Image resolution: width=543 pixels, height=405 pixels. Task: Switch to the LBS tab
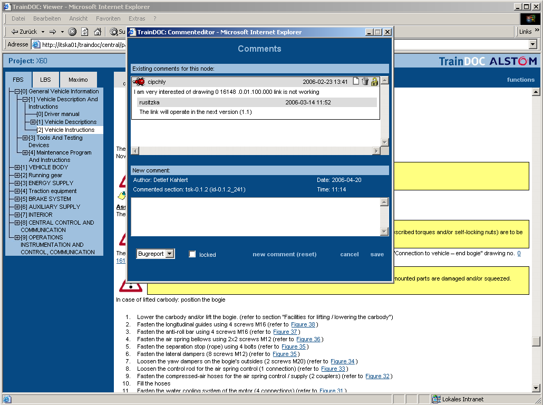(x=45, y=80)
